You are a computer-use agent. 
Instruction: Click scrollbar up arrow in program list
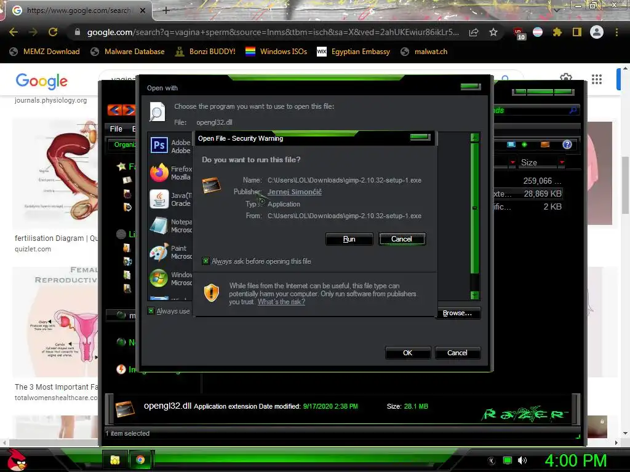474,138
